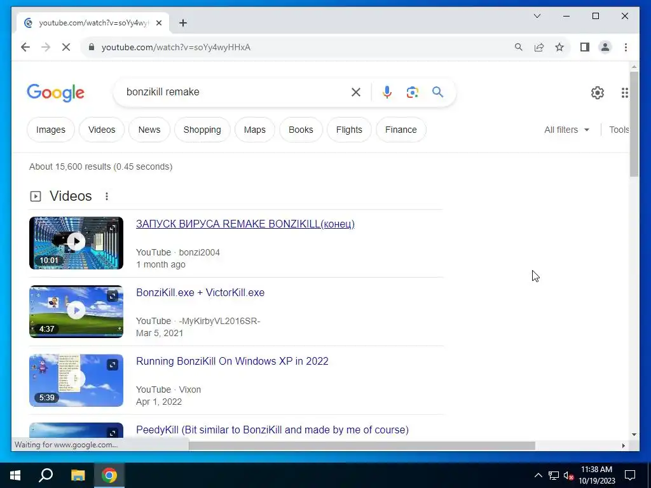
Task: Search by image with Google Lens
Action: pyautogui.click(x=412, y=92)
